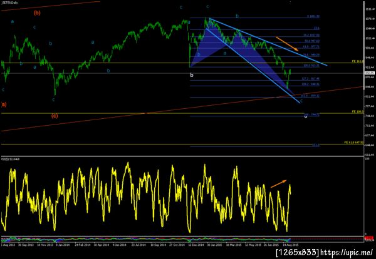Click the FE 61.8 647.93 label
This screenshot has width=376, height=259.
click(354, 143)
